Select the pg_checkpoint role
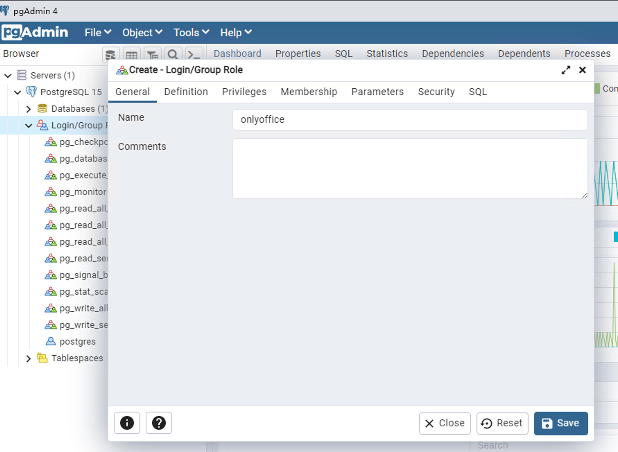Screen dimensions: 618x452 point(84,142)
